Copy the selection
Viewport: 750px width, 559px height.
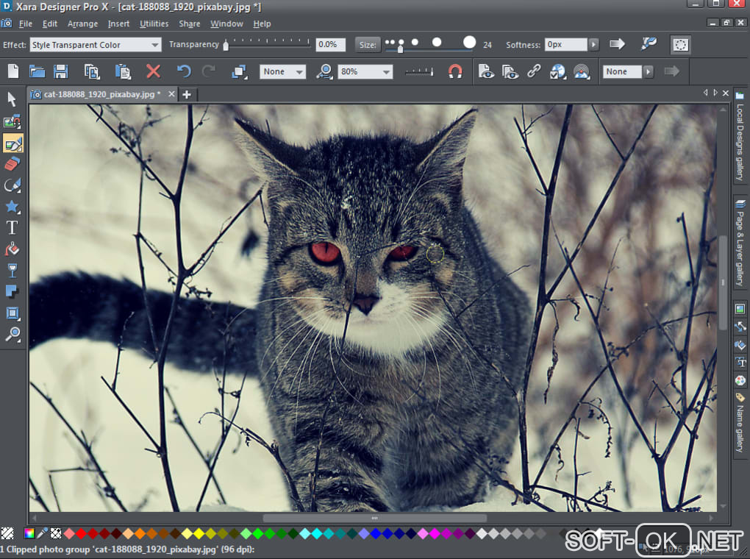click(92, 72)
